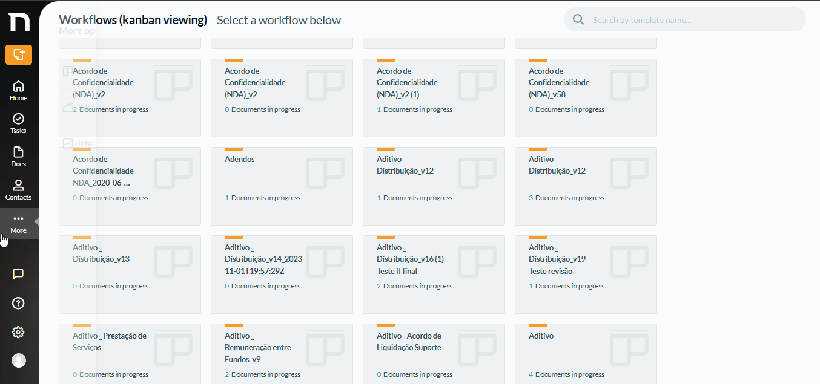Viewport: 820px width, 384px height.
Task: Open the Aditivo workflow with 4 documents
Action: pos(586,354)
